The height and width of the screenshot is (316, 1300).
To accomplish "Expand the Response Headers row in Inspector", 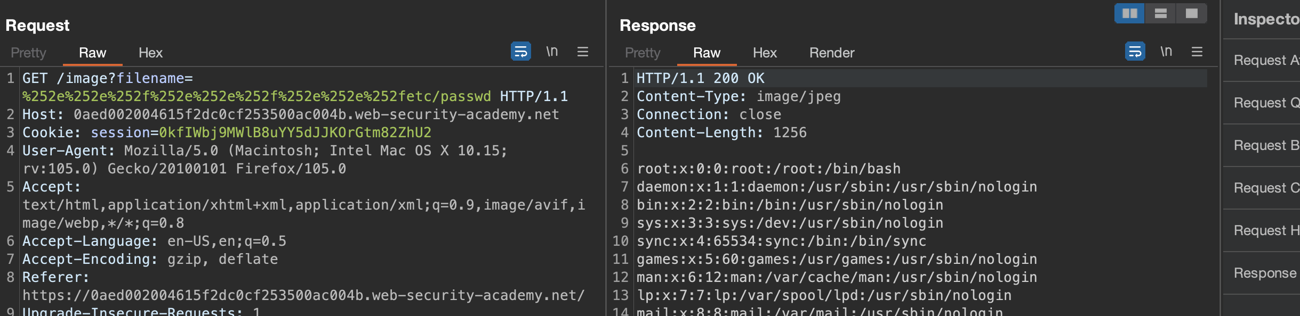I will 1264,273.
